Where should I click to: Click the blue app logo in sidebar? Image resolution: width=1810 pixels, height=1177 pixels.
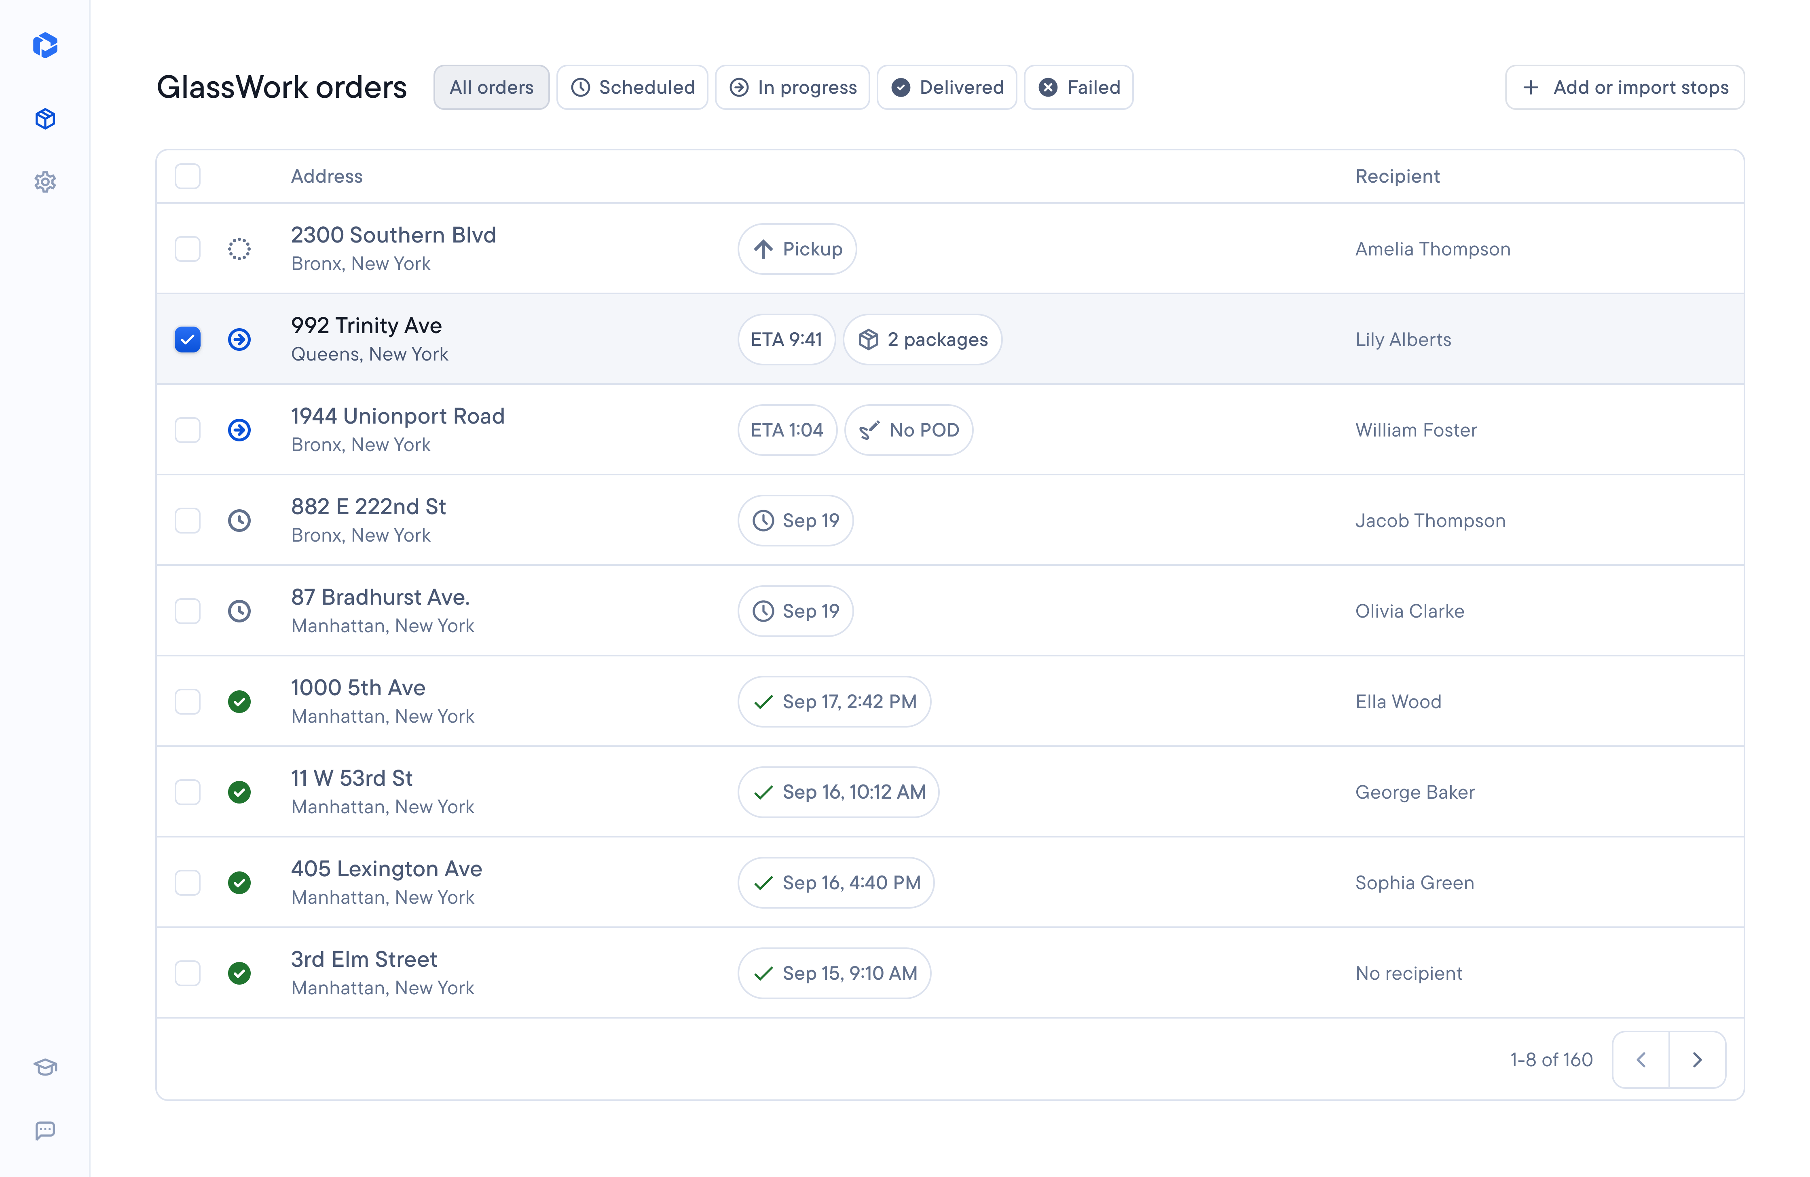(45, 45)
